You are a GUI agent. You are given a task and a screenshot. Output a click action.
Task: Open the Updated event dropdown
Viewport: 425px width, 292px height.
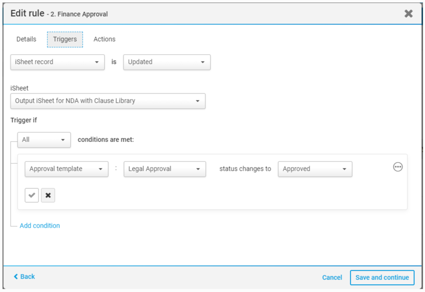[x=166, y=62]
